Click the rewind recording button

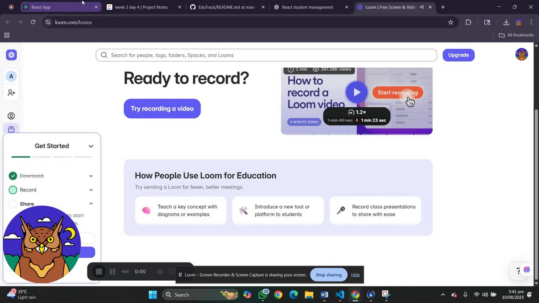125,272
